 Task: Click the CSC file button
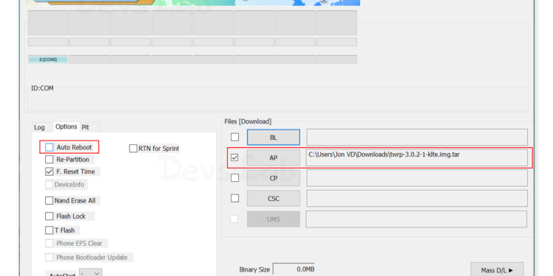pyautogui.click(x=274, y=199)
